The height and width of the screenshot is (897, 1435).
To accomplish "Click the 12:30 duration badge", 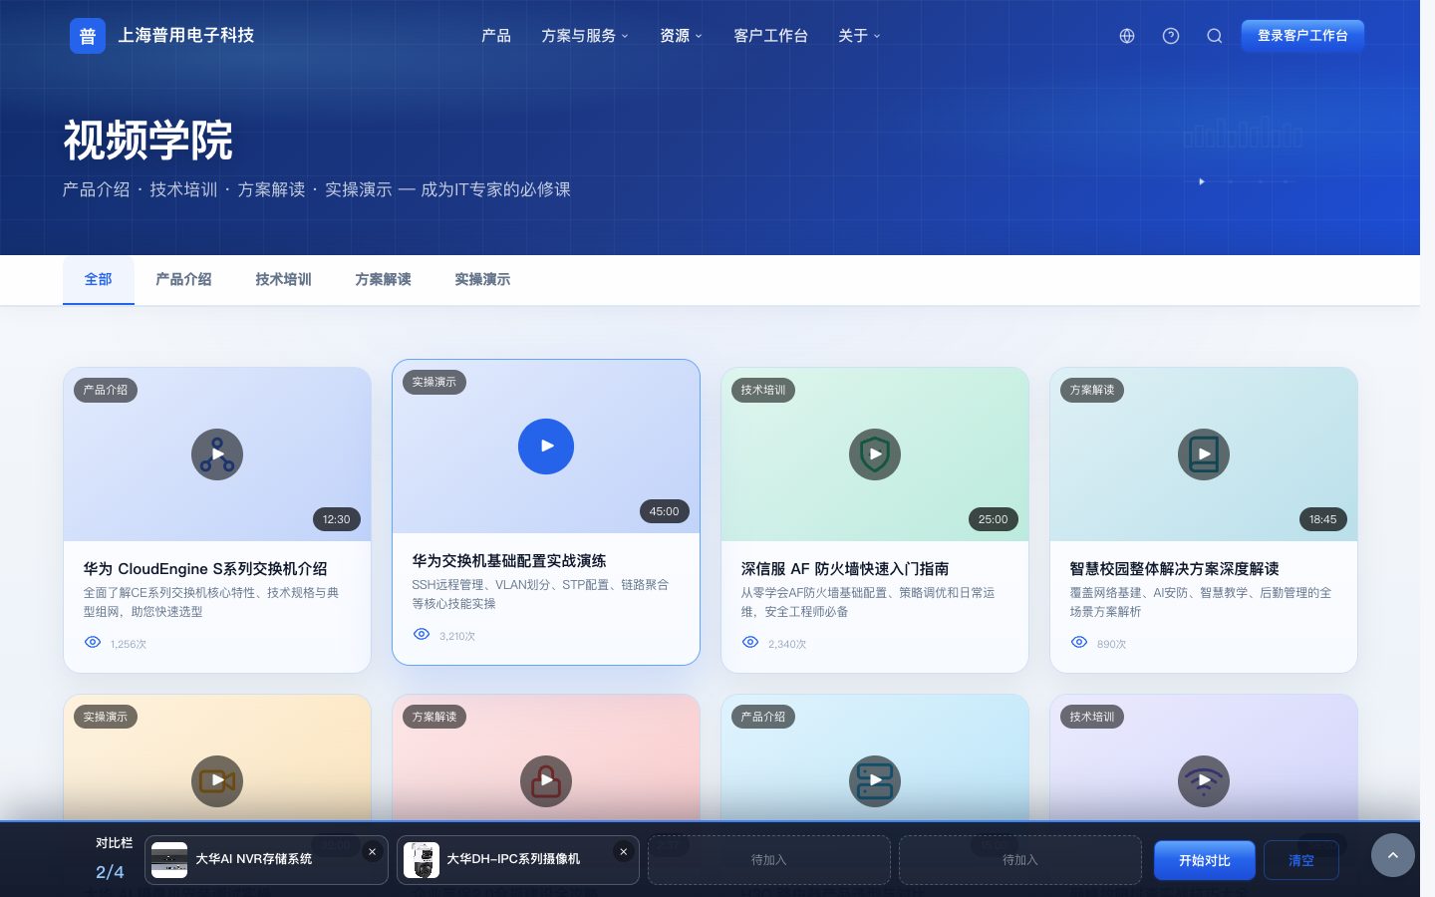I will (x=337, y=519).
